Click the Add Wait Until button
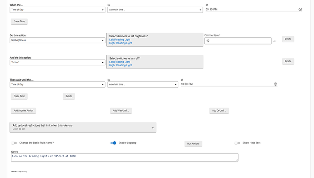314x178 pixels. (x=121, y=111)
